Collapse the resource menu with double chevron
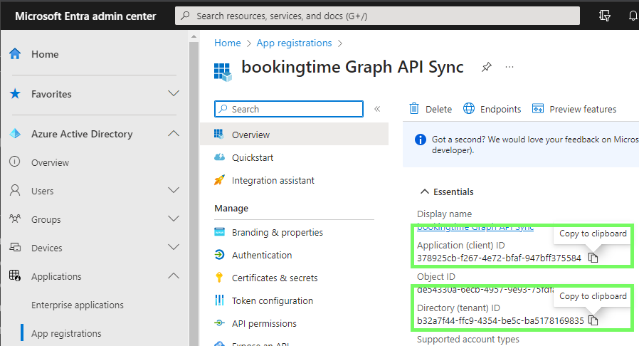 coord(377,109)
